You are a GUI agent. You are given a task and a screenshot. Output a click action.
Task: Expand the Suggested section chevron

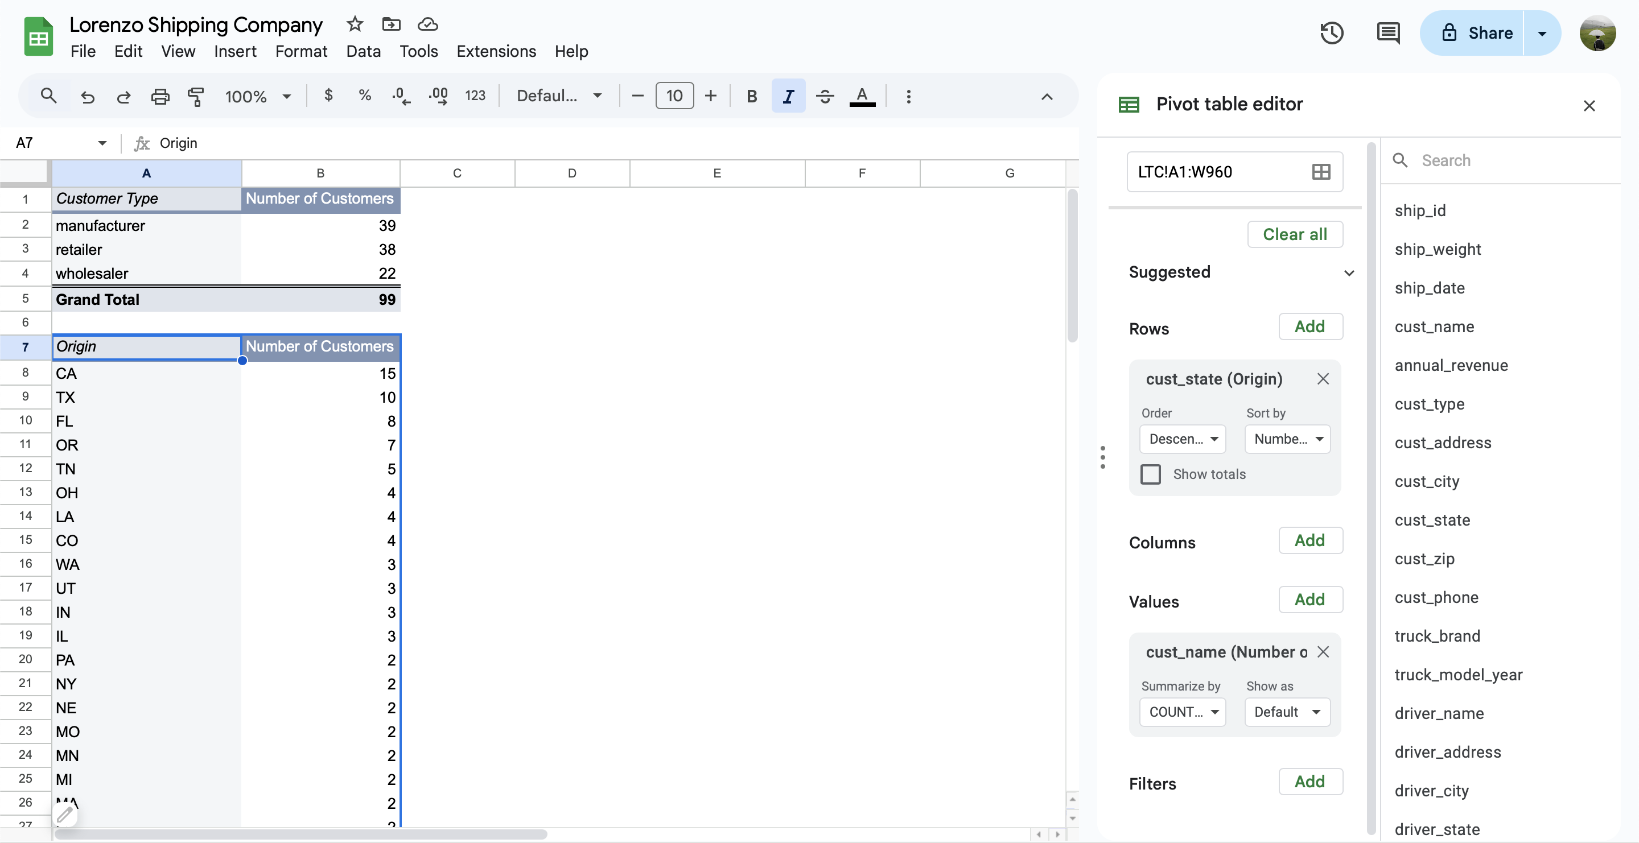(x=1348, y=272)
